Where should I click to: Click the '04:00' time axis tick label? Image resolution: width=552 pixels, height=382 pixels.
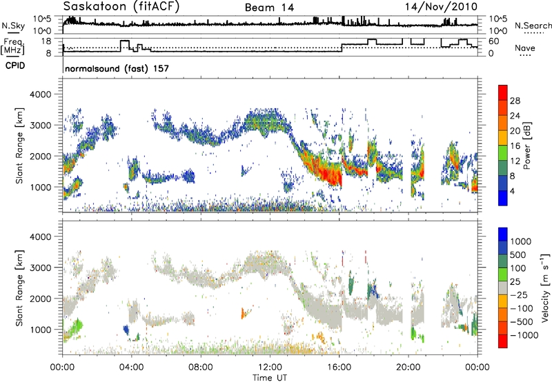(x=132, y=368)
